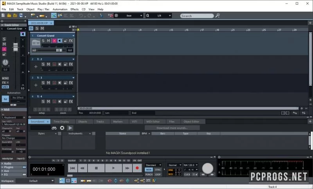Click the Rd automation read button
This screenshot has height=189, width=313.
tap(5, 99)
